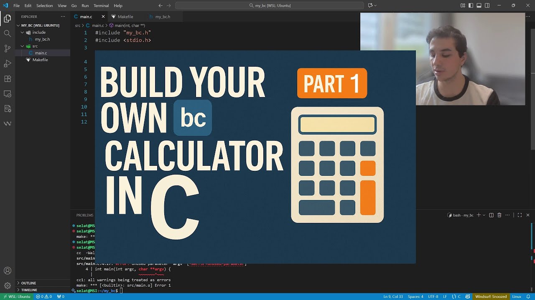Click the WSL: Ubuntu remote indicator
This screenshot has width=535, height=300.
pos(17,297)
